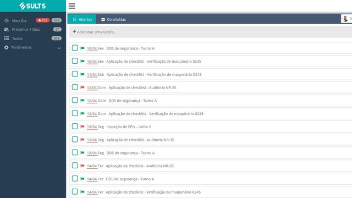The height and width of the screenshot is (198, 352).
Task: Click green flag on 13/04 DDS de segurança task
Action: pos(82,153)
